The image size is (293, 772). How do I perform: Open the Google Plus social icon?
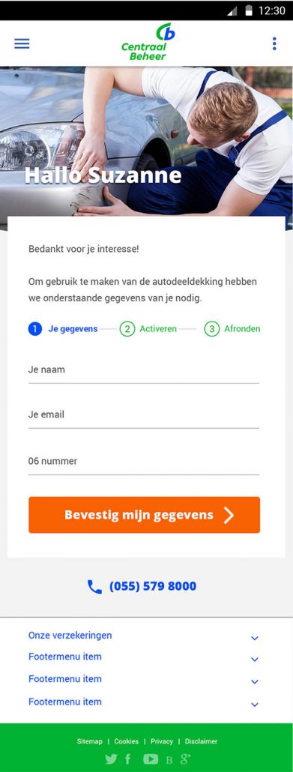click(185, 759)
